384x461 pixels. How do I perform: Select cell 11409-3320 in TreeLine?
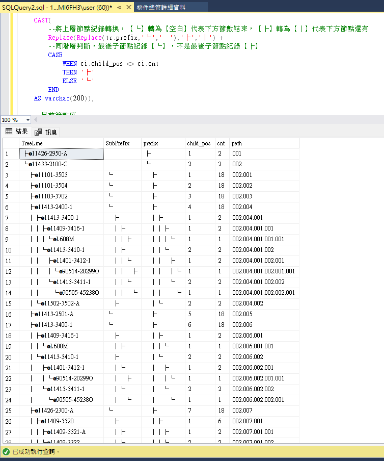pos(61,421)
